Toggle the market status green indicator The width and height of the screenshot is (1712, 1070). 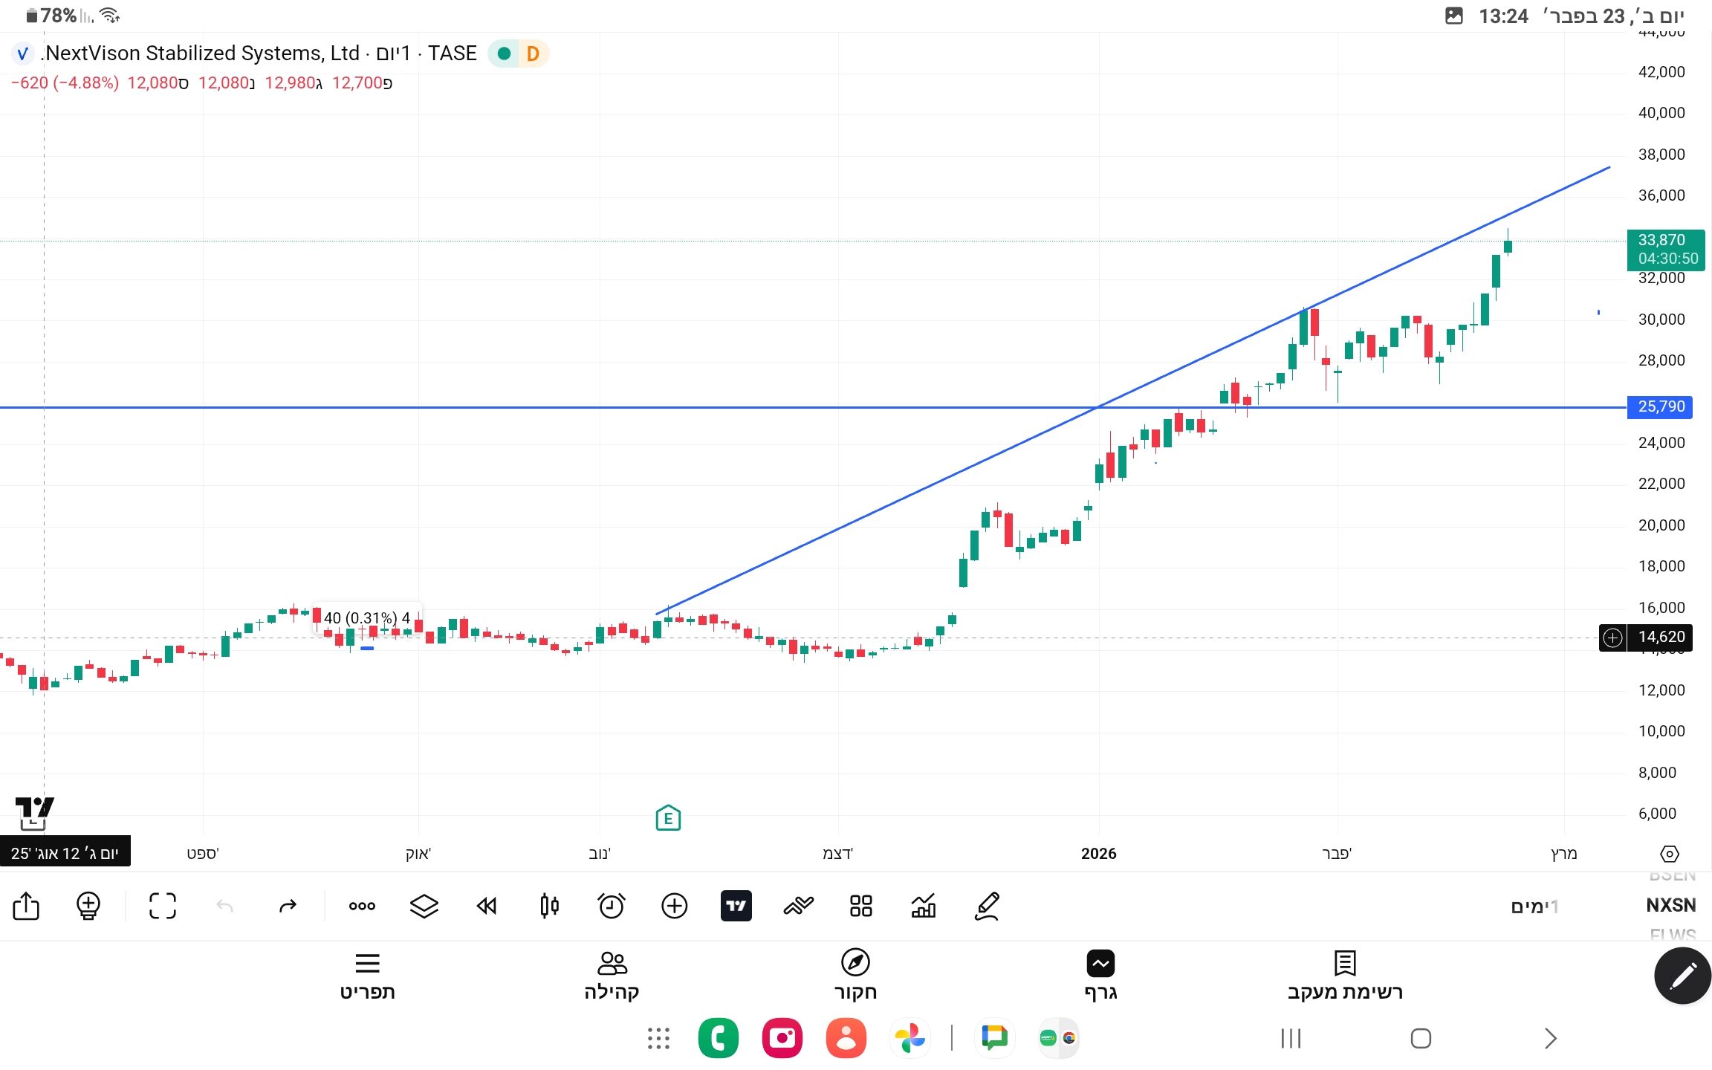click(504, 53)
